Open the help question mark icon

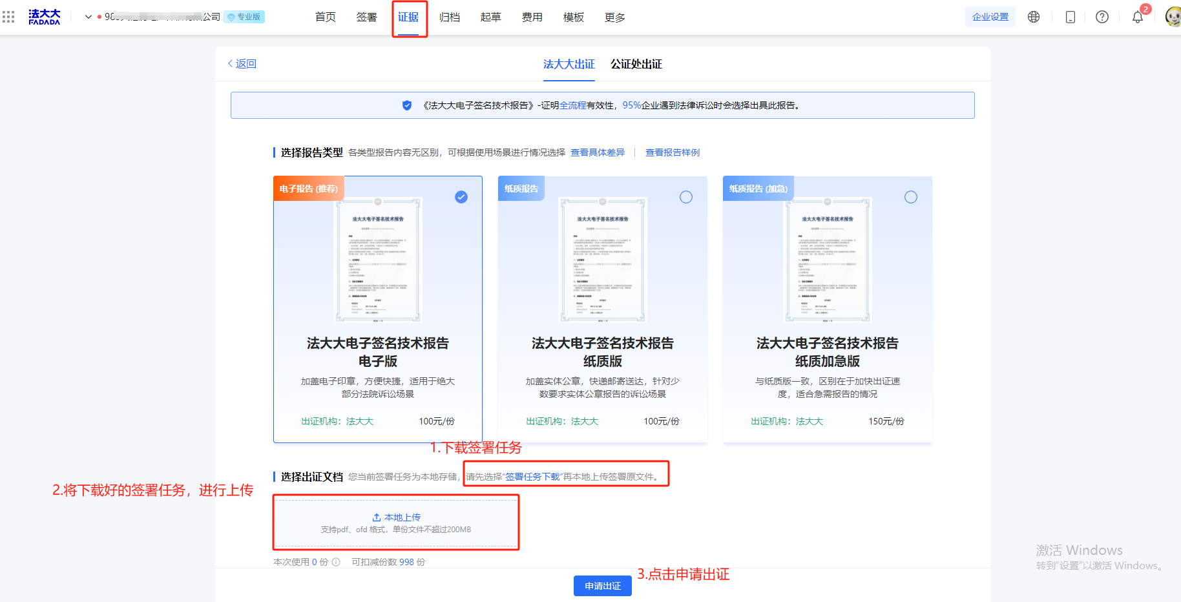click(x=1102, y=17)
